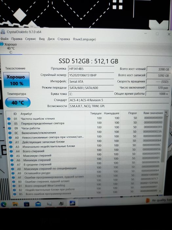This screenshot has height=230, width=172.
Task: Click status dot for Оставшийся ресурс
Action: (x=13, y=173)
